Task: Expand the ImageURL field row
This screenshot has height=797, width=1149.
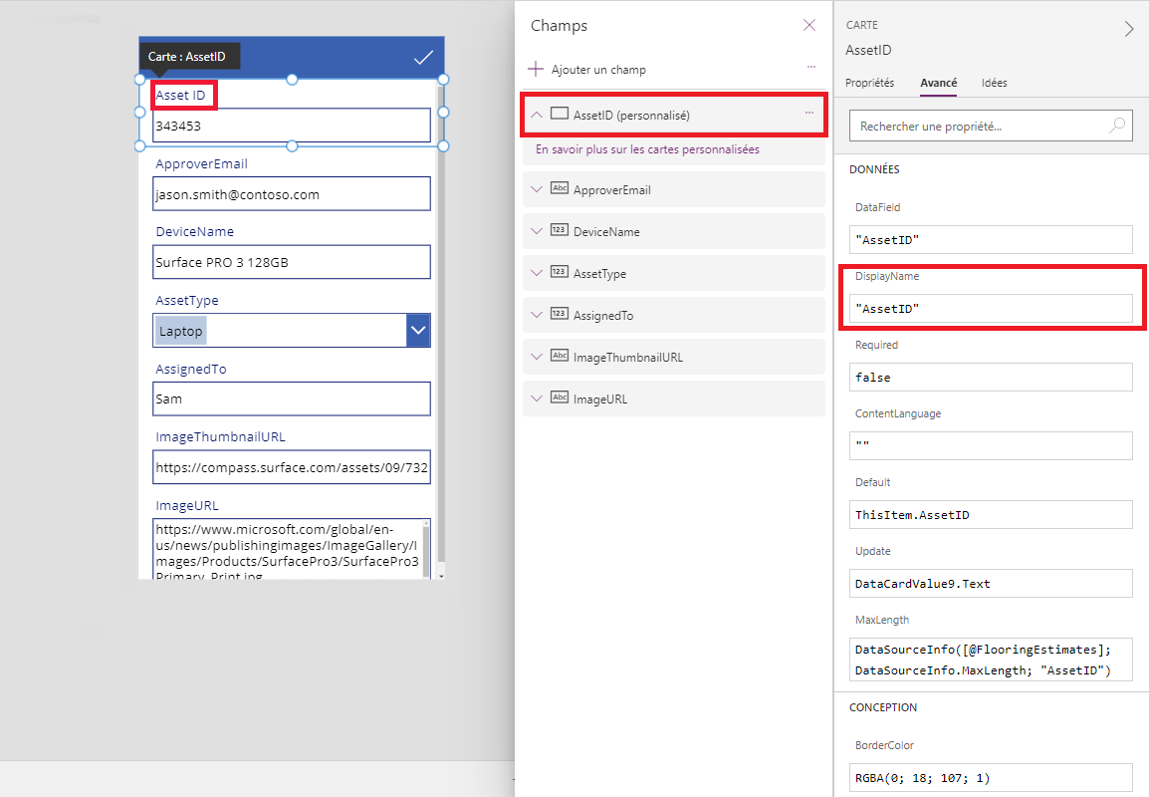Action: [537, 398]
